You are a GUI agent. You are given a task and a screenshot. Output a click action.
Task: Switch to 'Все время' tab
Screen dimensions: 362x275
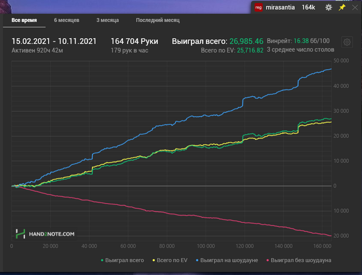[x=24, y=20]
